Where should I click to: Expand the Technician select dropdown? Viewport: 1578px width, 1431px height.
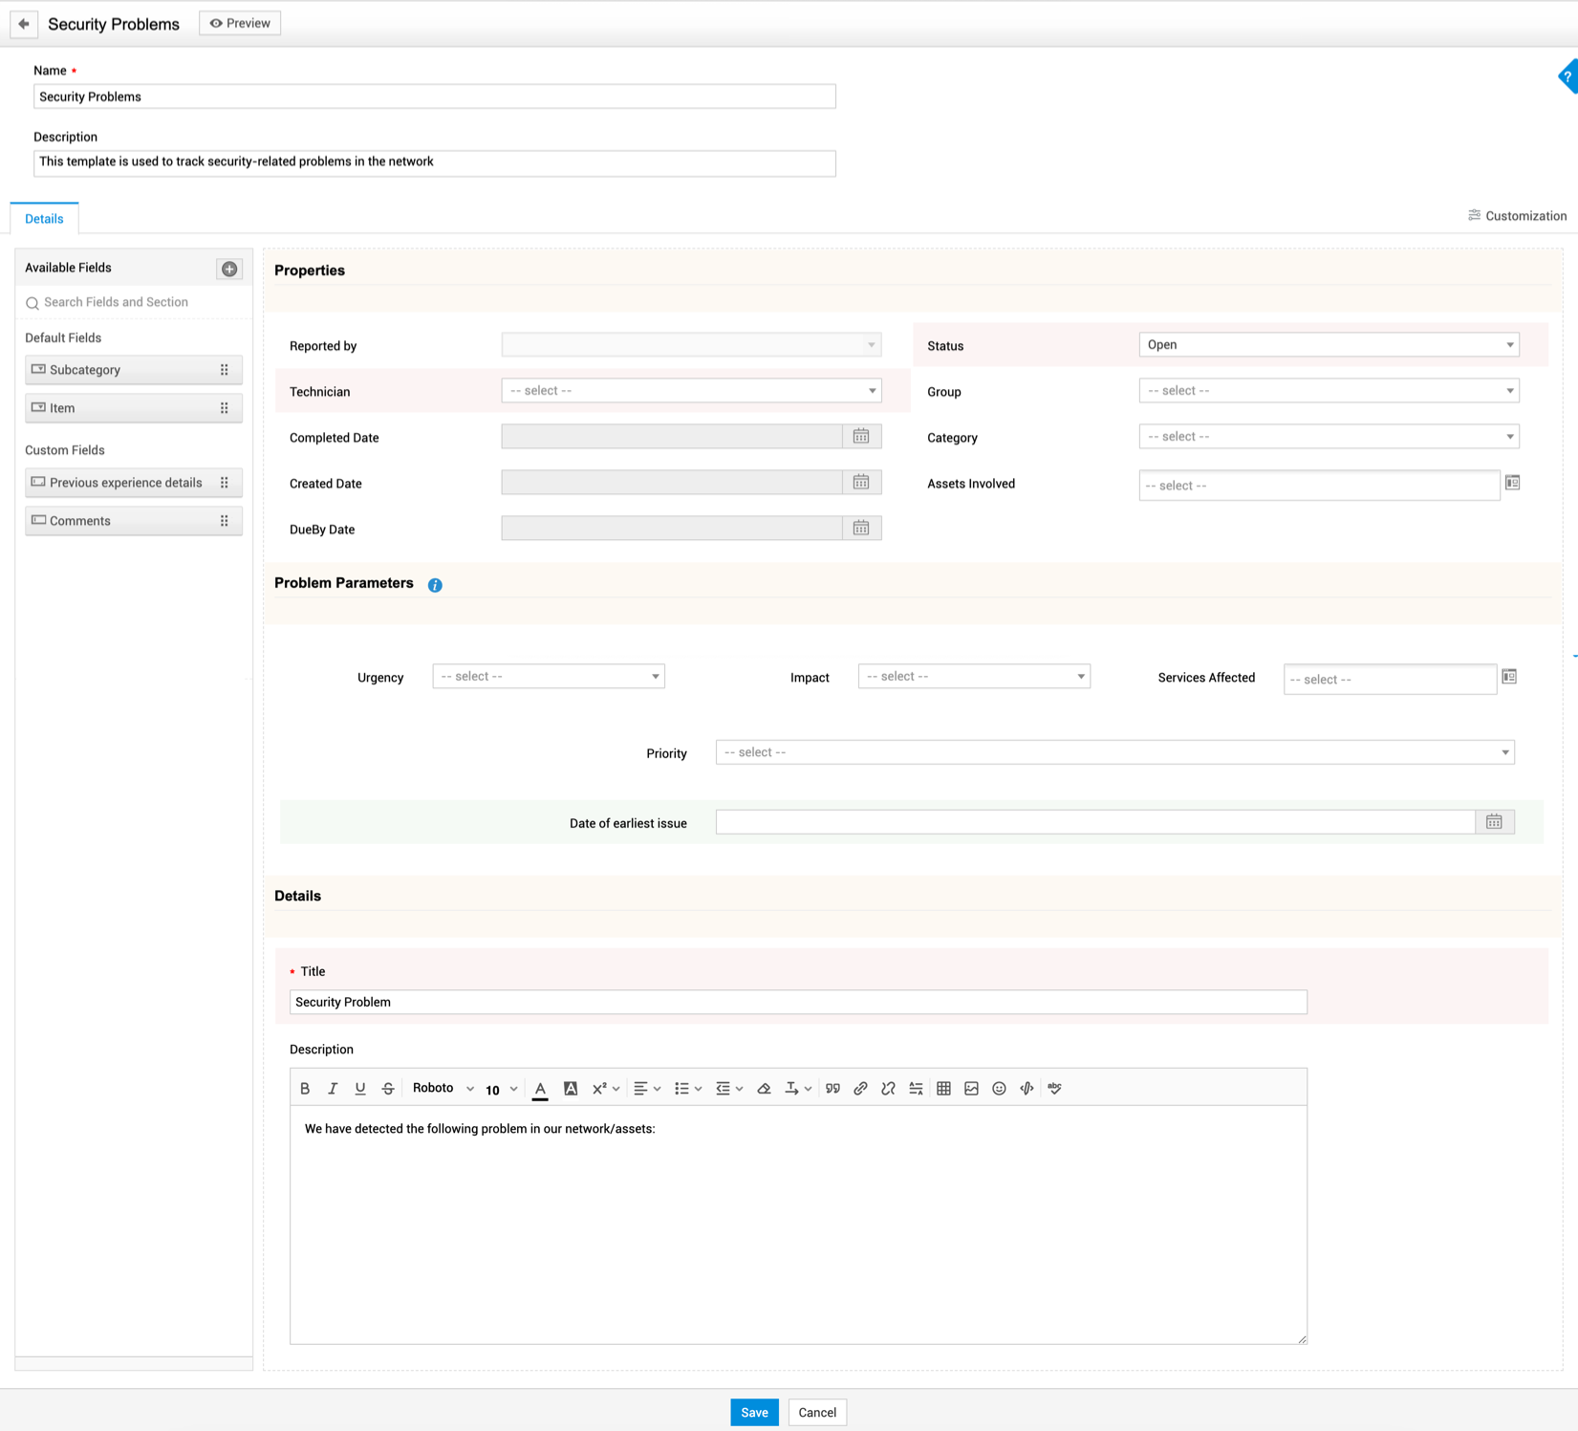pyautogui.click(x=691, y=391)
